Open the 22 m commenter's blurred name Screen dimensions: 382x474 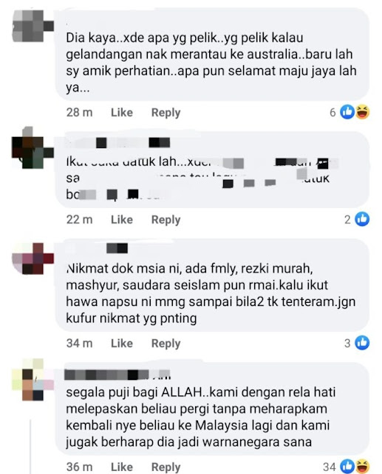pos(118,142)
